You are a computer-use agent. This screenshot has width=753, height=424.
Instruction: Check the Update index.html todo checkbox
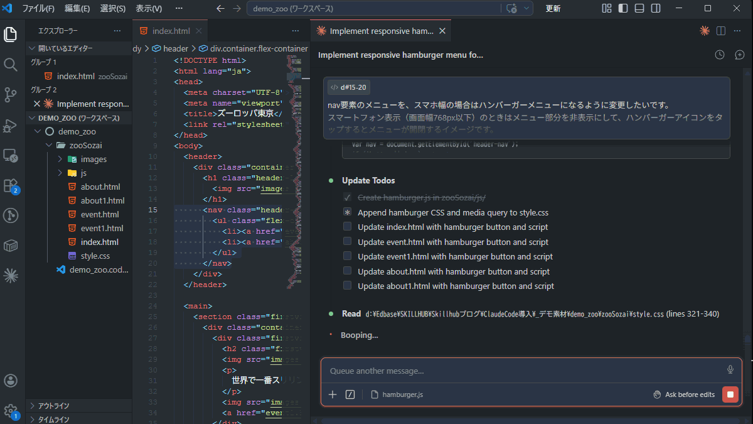(x=347, y=227)
